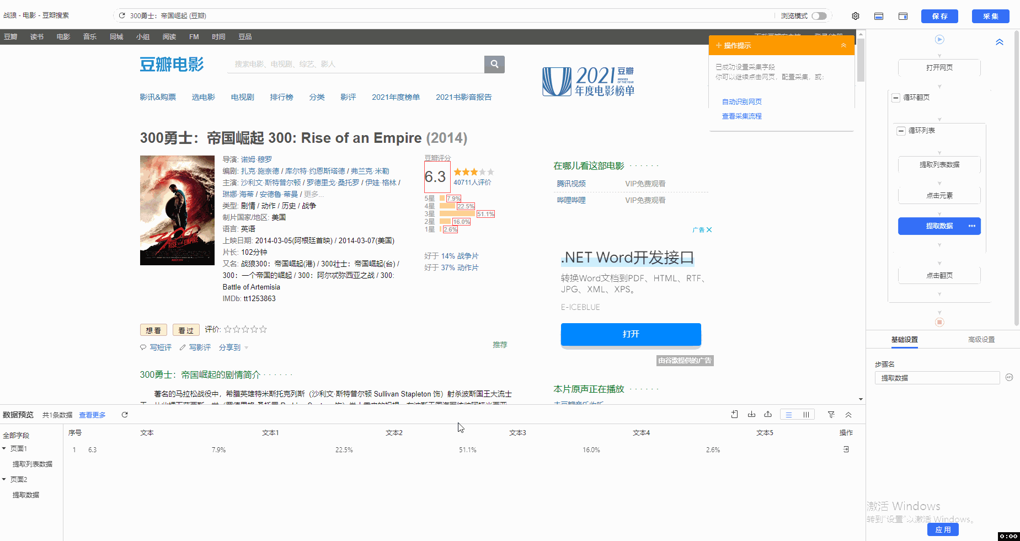Click the fifth rating star next to 评价

point(263,329)
